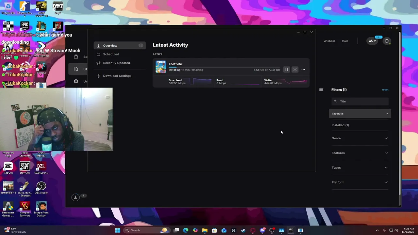Screen dimensions: 418x235
Task: Open the Store sidebar bag icon
Action: (x=76, y=57)
